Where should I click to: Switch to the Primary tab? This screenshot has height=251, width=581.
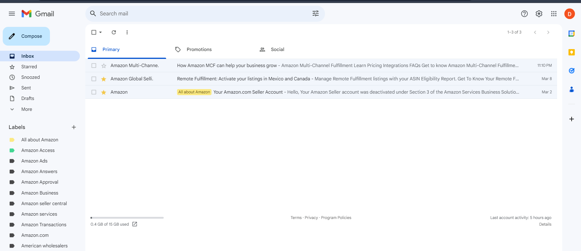[x=127, y=50]
